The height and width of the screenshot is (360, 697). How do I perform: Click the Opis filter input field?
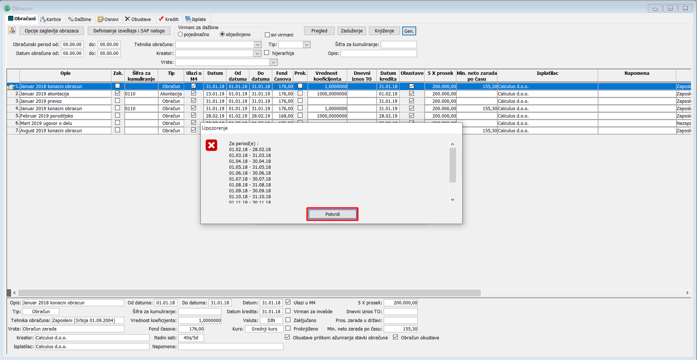[x=379, y=53]
